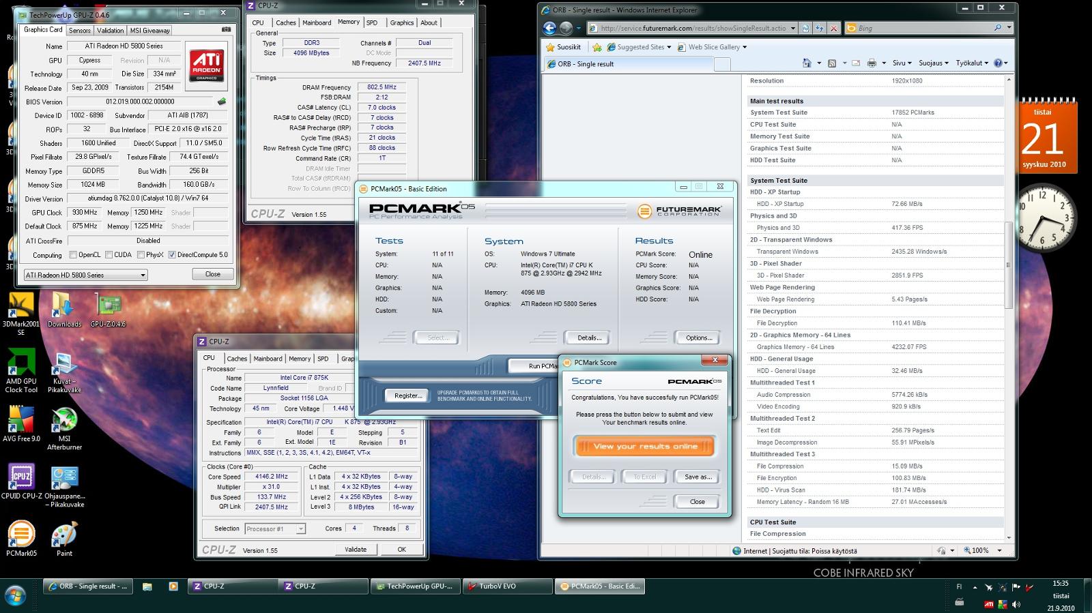Click the Windows Start orb
The image size is (1092, 613).
pos(14,596)
